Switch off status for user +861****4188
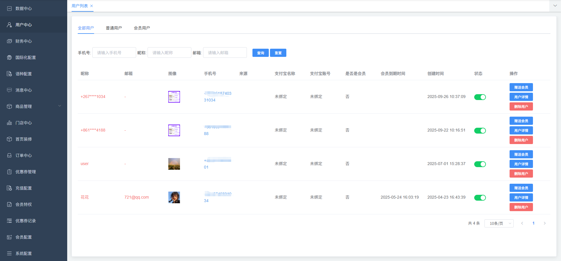 click(x=480, y=131)
